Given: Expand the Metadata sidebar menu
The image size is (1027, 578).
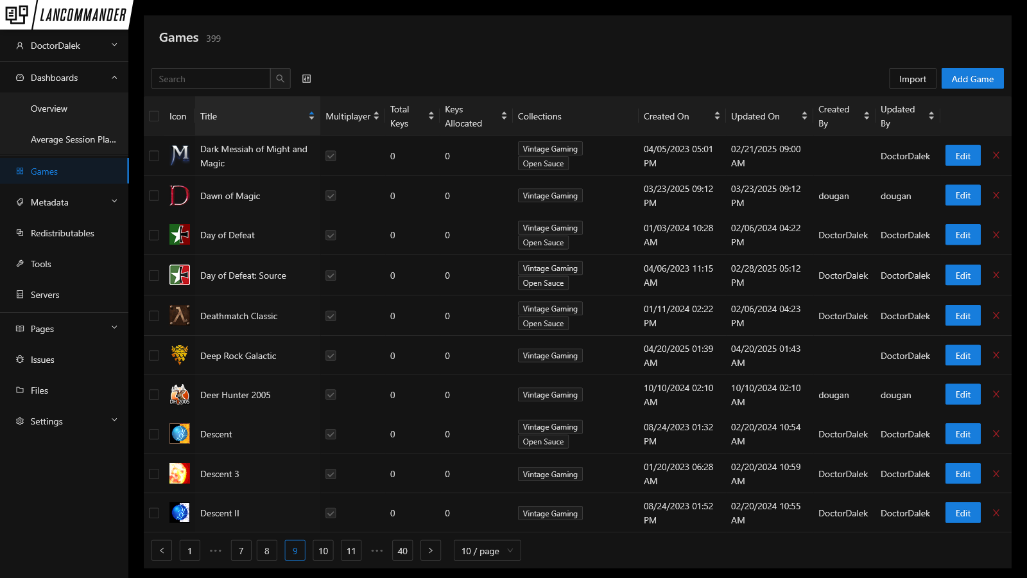Looking at the screenshot, I should (x=64, y=202).
